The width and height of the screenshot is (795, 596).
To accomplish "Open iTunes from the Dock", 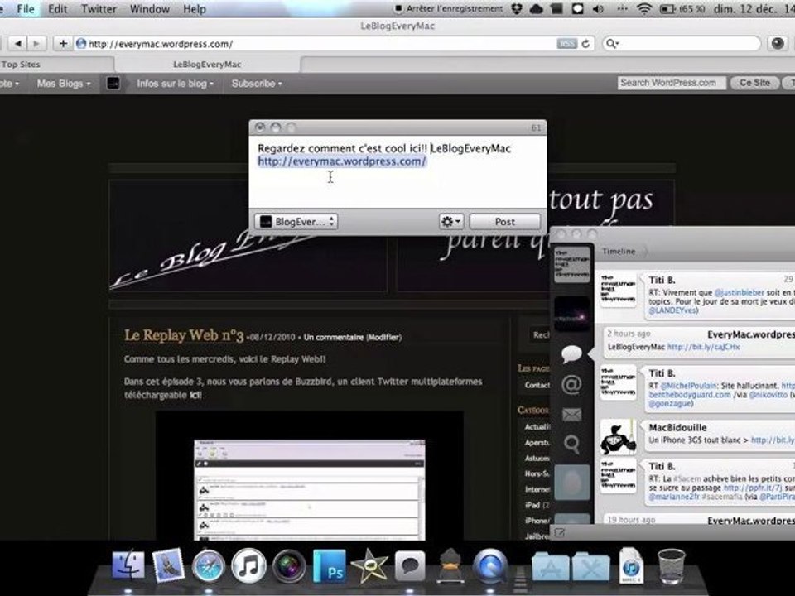I will [248, 565].
